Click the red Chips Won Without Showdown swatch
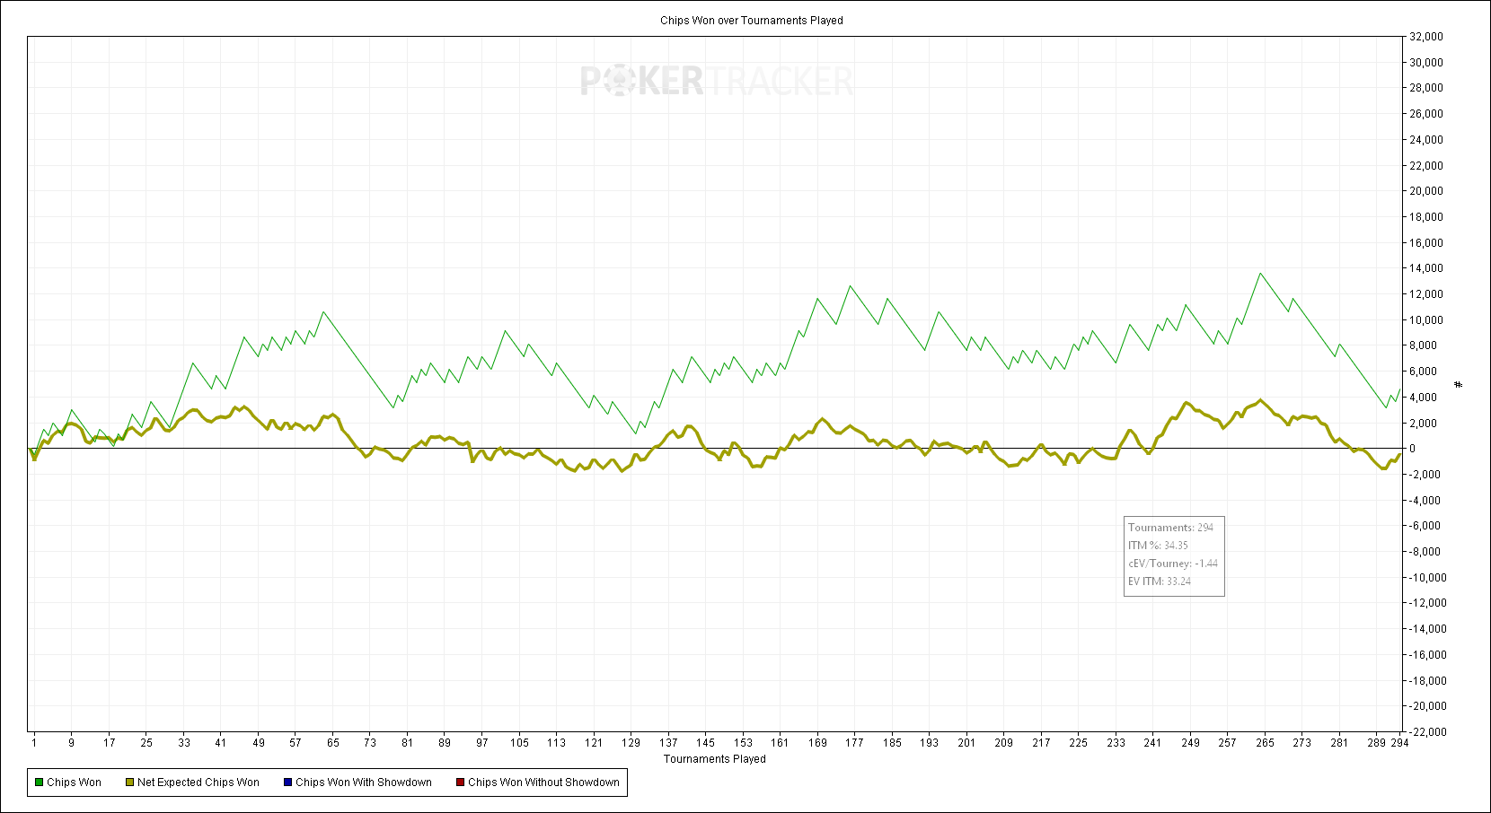Image resolution: width=1491 pixels, height=813 pixels. 460,782
